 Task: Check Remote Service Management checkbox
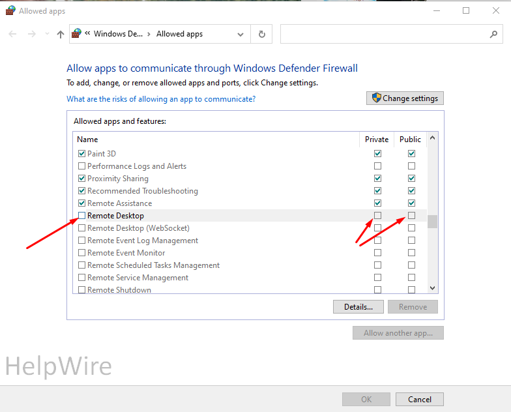click(82, 278)
